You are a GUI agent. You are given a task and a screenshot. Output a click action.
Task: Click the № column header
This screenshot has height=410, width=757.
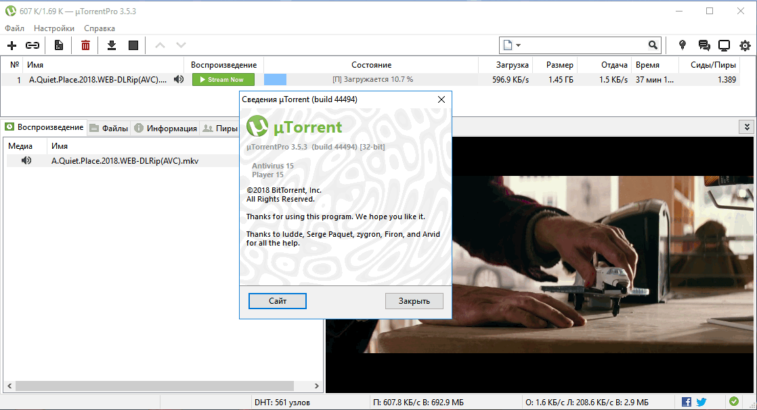click(14, 65)
